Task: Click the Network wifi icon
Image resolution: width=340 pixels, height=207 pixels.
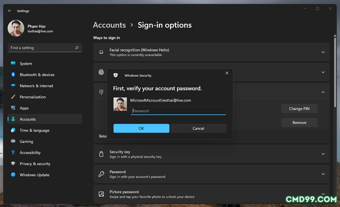Action: pyautogui.click(x=13, y=86)
